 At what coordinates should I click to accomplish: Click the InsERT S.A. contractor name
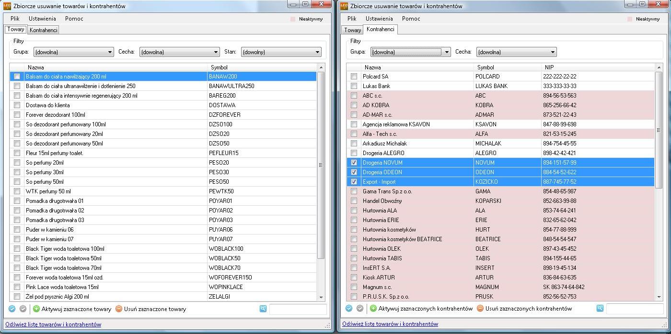tap(377, 268)
